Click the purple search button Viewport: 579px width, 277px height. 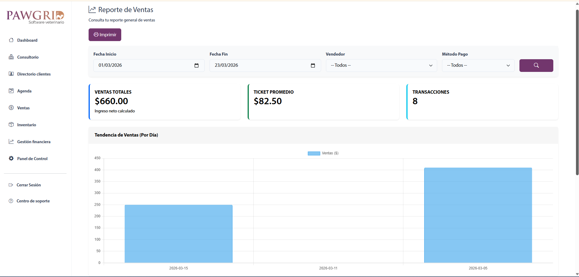536,66
